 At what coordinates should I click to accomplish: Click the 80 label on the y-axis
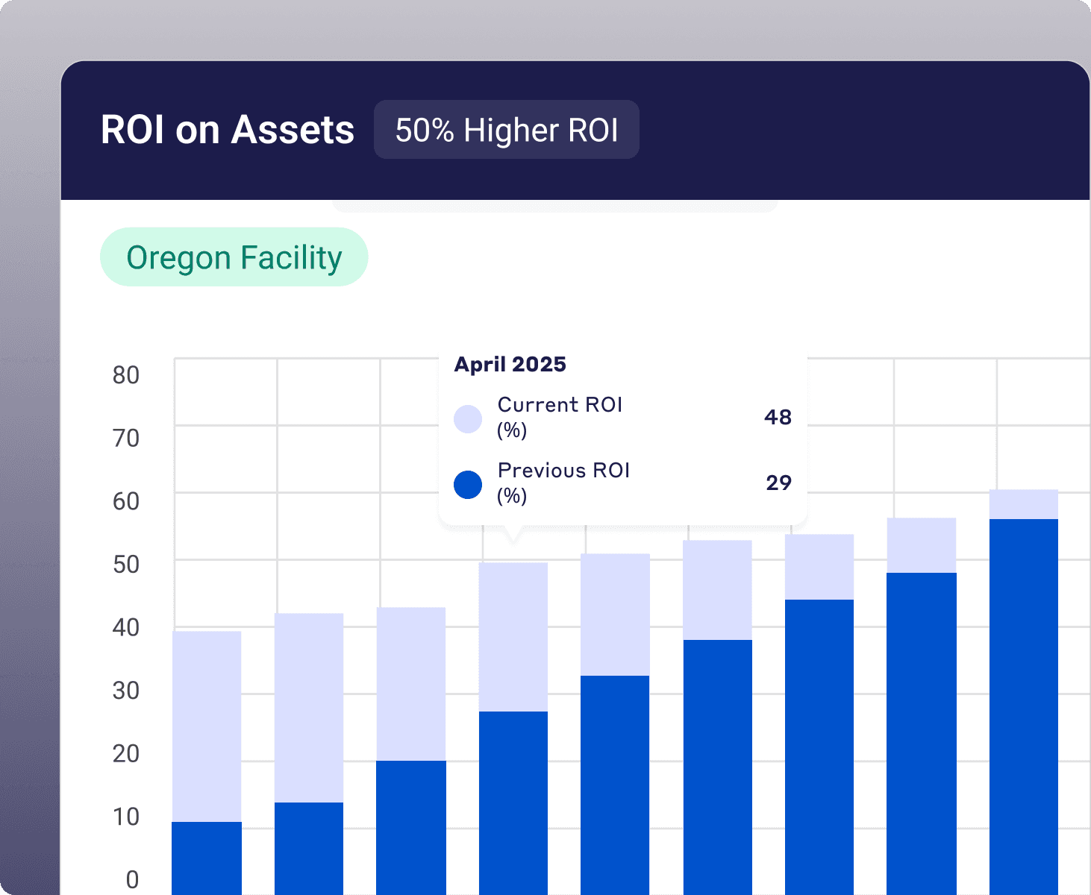coord(126,375)
